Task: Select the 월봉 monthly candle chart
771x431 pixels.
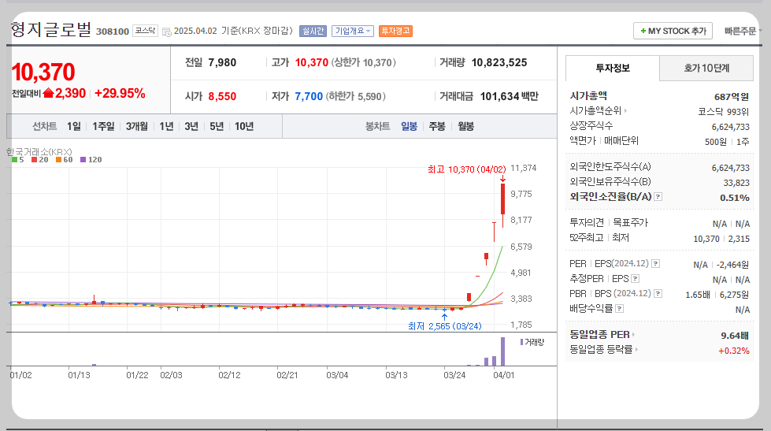Action: pyautogui.click(x=466, y=126)
